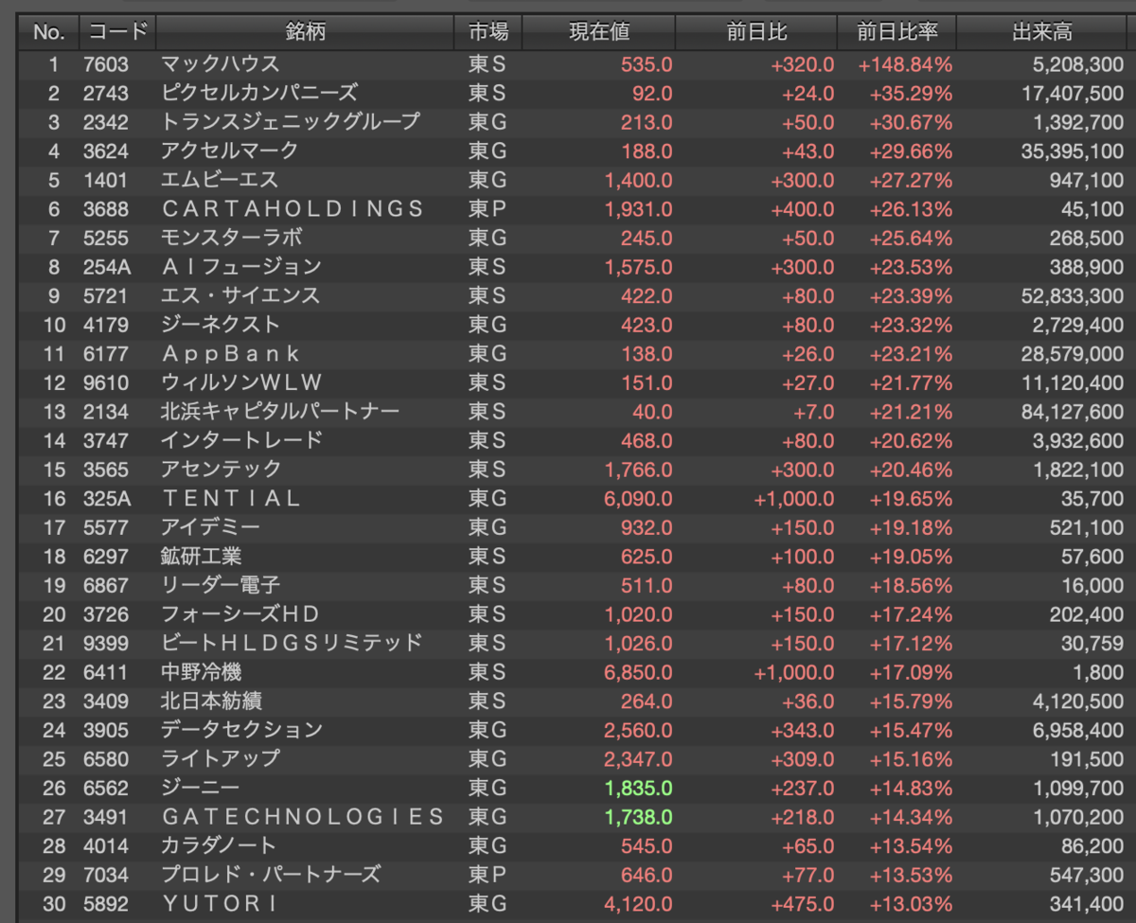1136x923 pixels.
Task: Select the ウィルソンWLW entry
Action: 242,382
